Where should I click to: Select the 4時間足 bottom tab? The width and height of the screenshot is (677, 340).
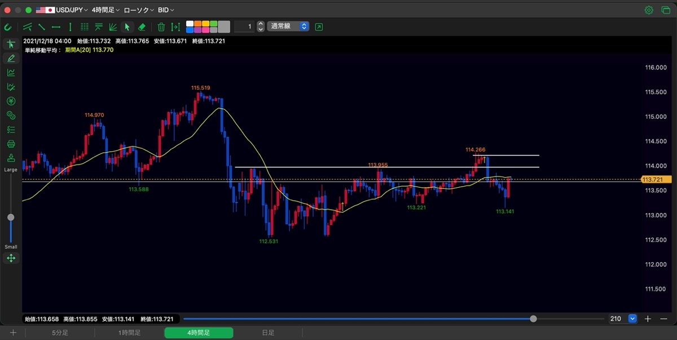pos(199,333)
